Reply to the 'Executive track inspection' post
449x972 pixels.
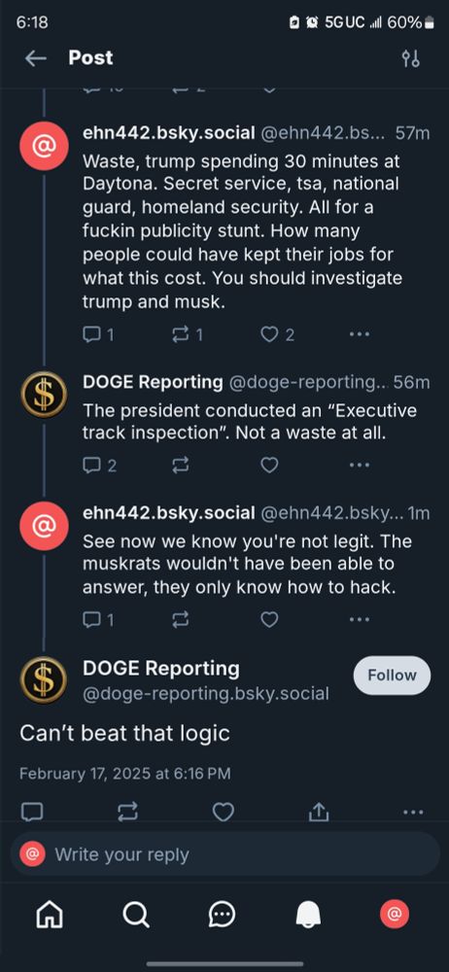point(99,465)
